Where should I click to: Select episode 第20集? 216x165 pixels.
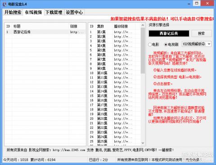[115, 118]
